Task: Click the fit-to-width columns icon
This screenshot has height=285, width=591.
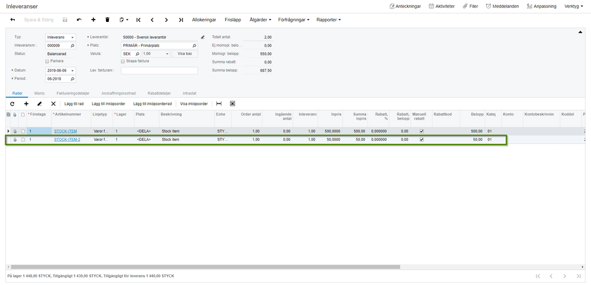Action: (219, 103)
